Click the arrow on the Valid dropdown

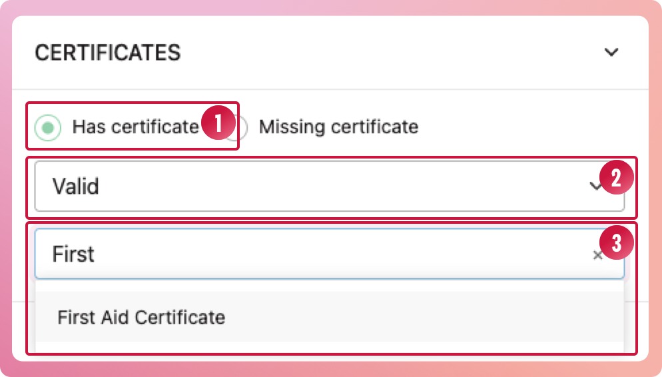(x=595, y=187)
